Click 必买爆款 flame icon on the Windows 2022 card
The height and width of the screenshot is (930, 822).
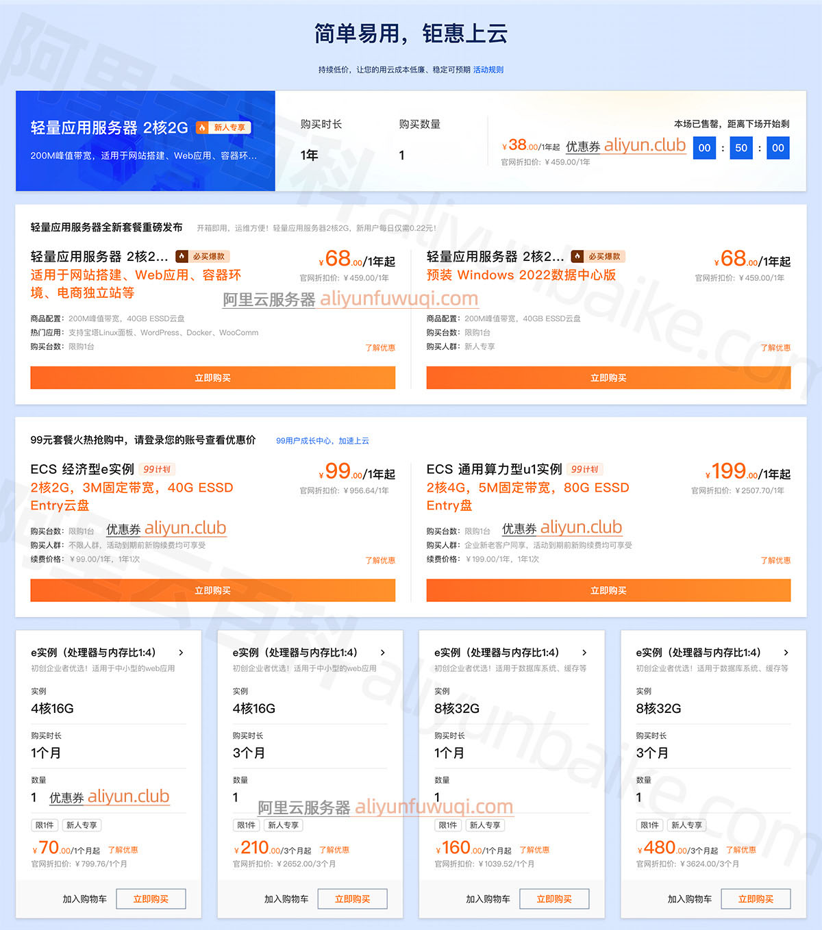coord(577,256)
